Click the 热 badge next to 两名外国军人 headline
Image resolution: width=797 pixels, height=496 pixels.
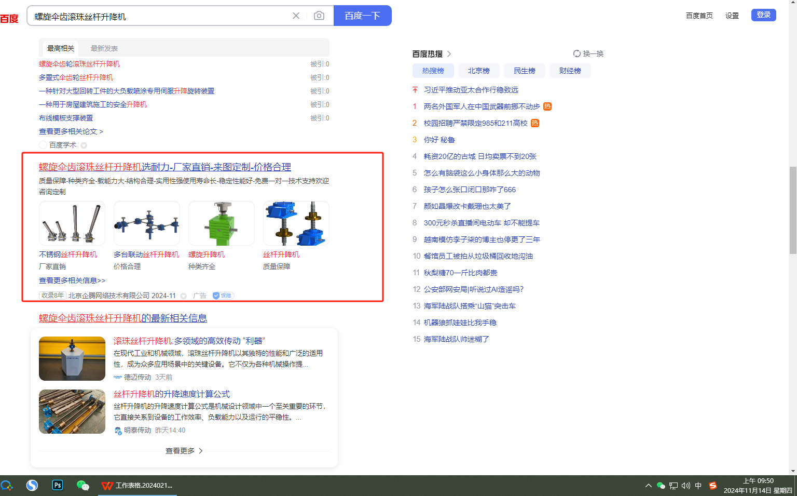pos(547,106)
